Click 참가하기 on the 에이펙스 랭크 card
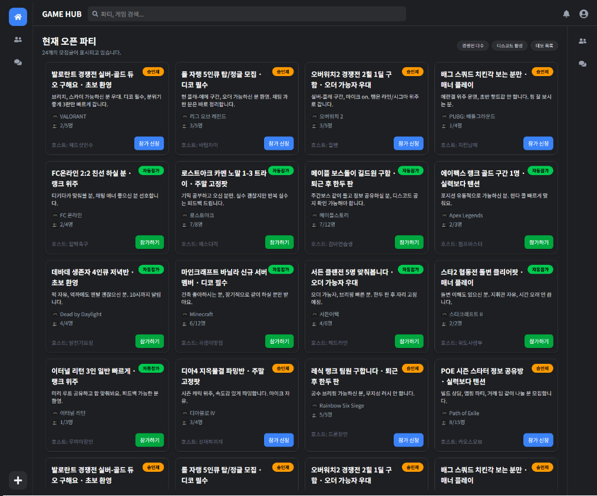Screen dimensions: 597x496 [539, 242]
